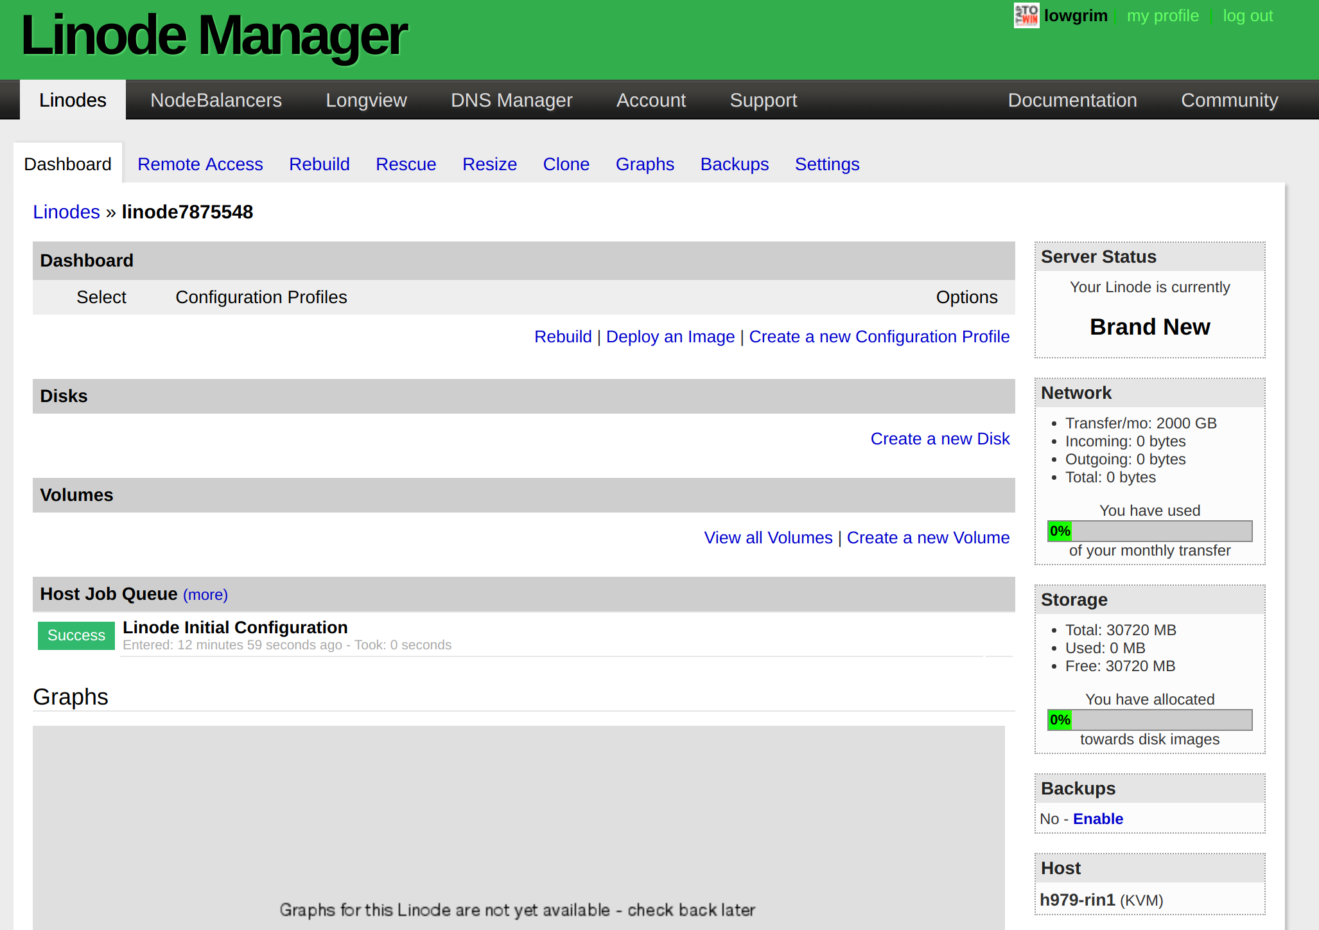Click the log out link

1247,15
